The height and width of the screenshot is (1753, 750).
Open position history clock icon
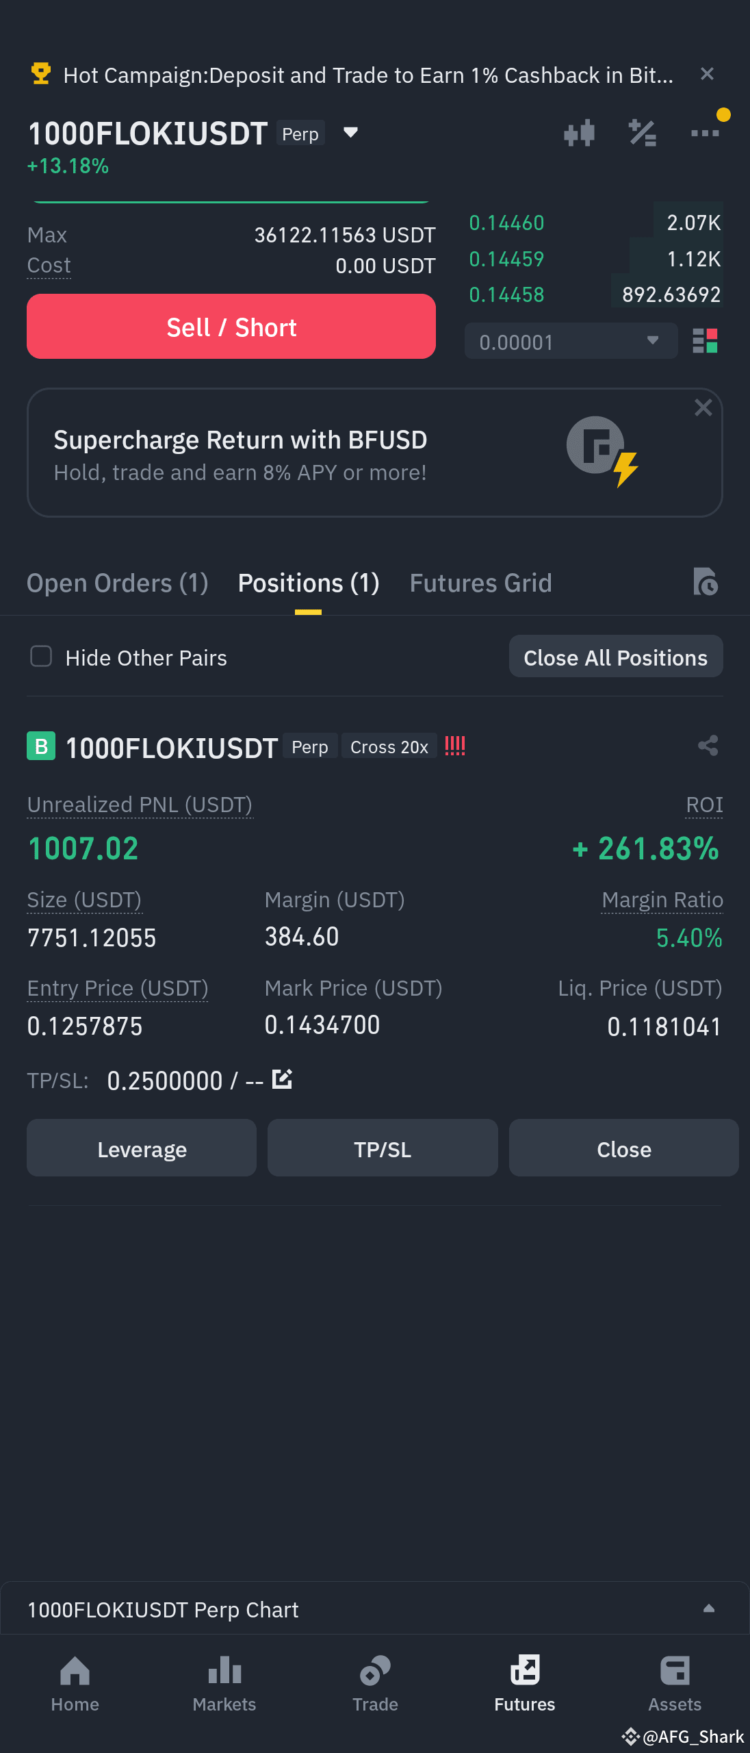pos(705,582)
